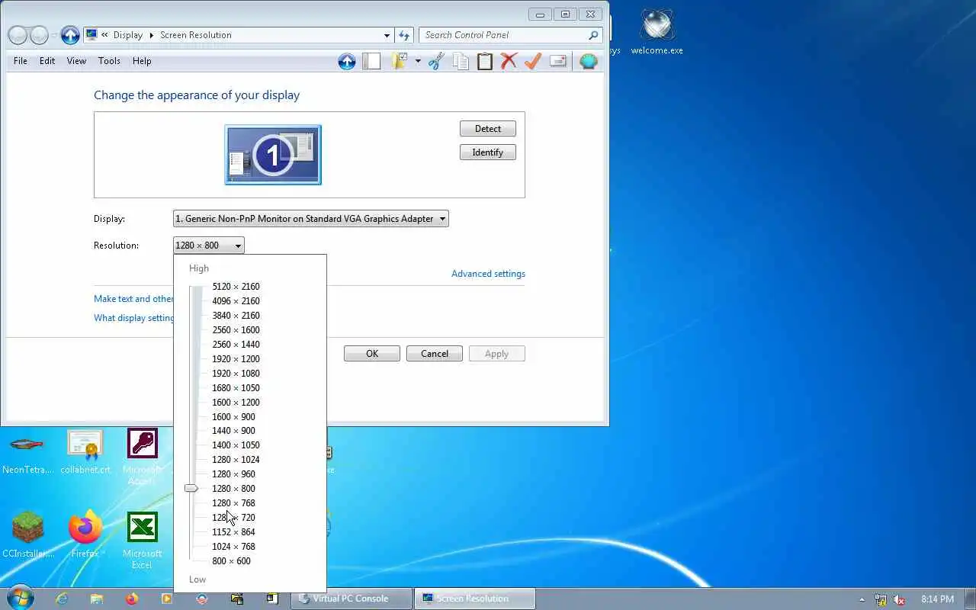976x610 pixels.
Task: Expand the folder options dropdown arrow in toolbar
Action: 418,61
